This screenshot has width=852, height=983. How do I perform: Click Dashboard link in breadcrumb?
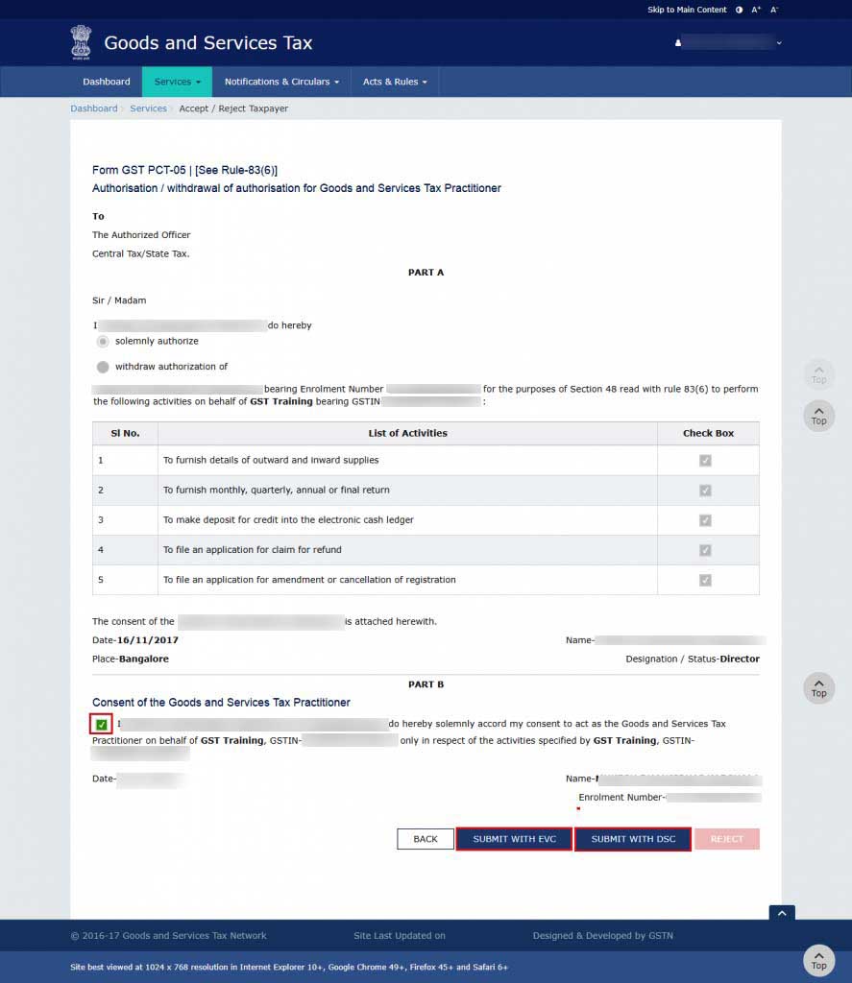[93, 108]
